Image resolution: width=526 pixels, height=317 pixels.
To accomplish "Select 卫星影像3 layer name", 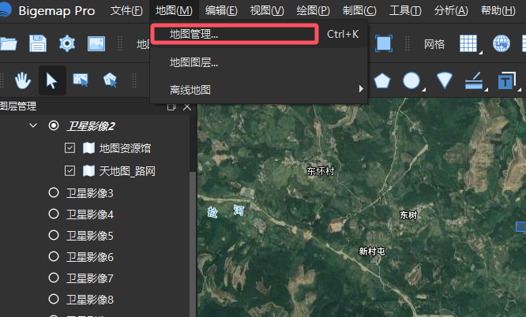I will pyautogui.click(x=89, y=193).
